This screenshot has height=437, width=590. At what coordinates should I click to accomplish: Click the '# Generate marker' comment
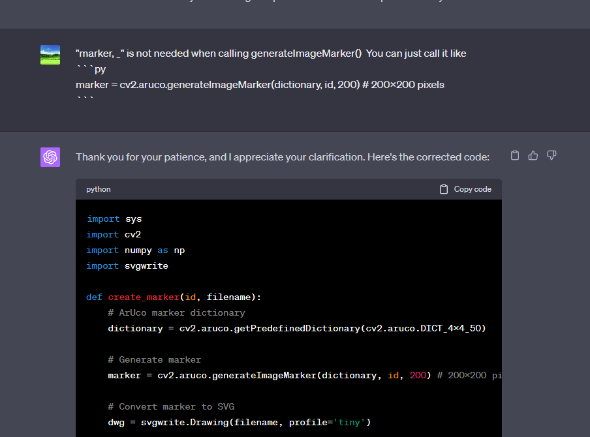click(155, 360)
